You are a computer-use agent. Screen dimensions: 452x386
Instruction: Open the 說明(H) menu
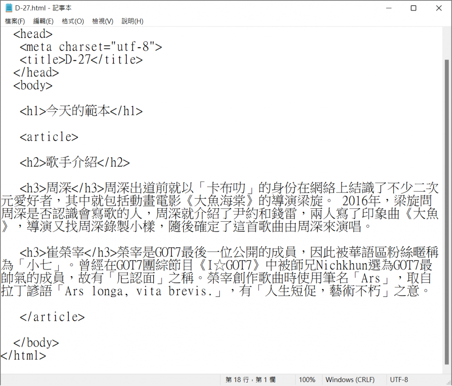132,21
